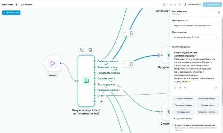Image resolution: width=223 pixels, height=133 pixels.
Task: Expand the Типы каналов dropdown
Action: click(195, 37)
